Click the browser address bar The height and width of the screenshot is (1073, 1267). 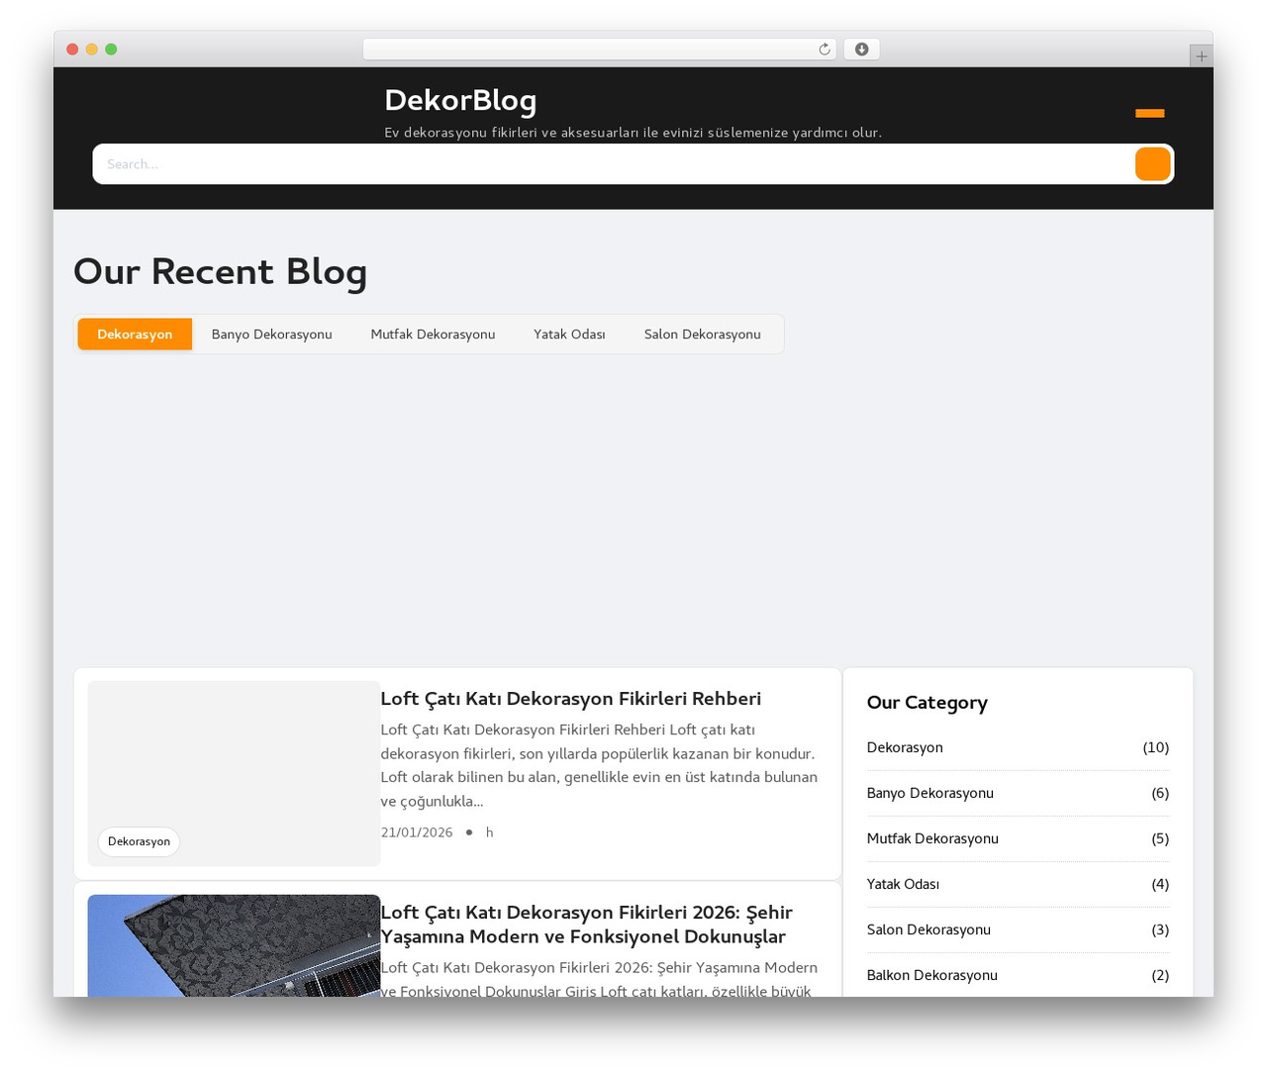coord(599,49)
